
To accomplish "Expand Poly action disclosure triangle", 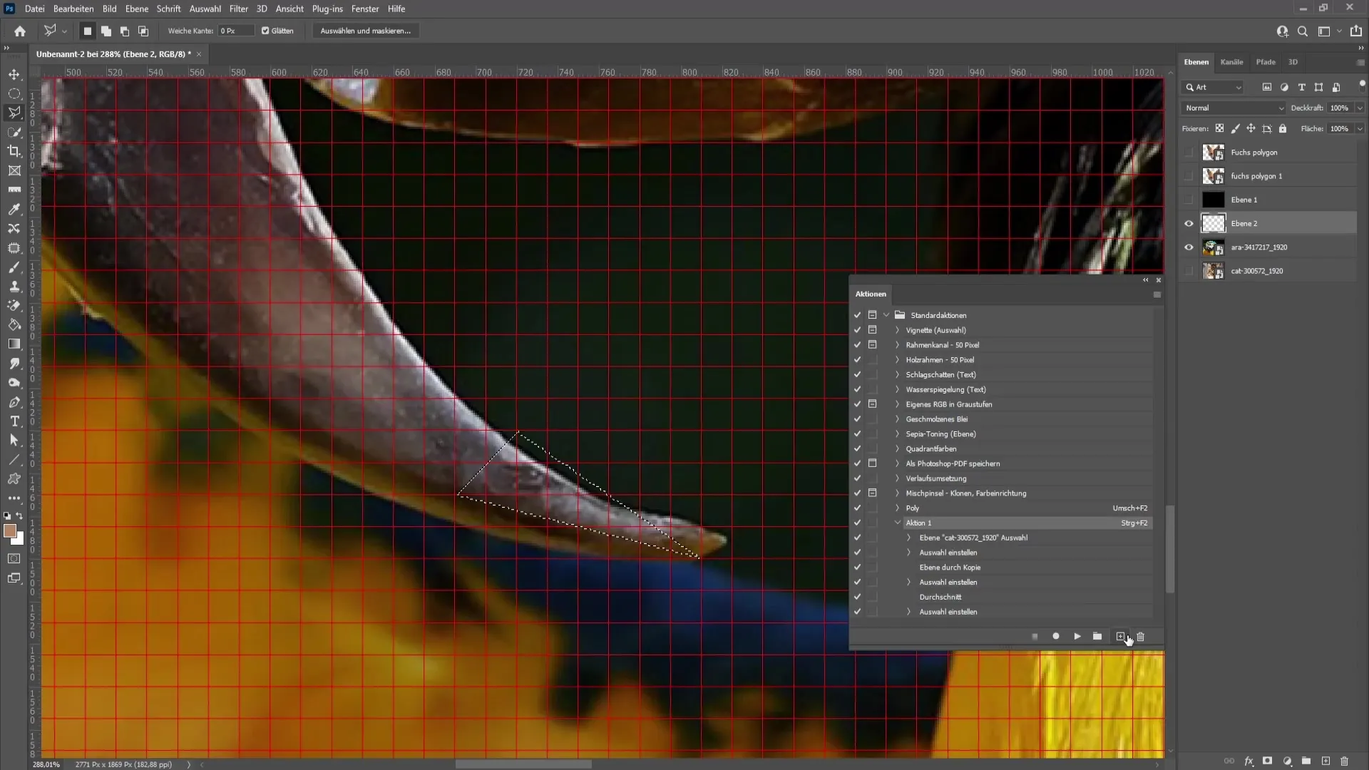I will 899,508.
